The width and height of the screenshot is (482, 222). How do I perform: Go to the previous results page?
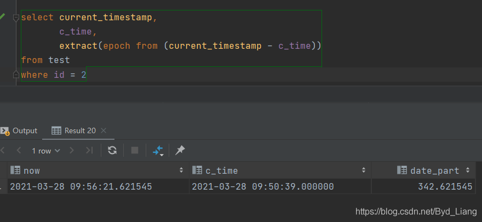point(19,150)
